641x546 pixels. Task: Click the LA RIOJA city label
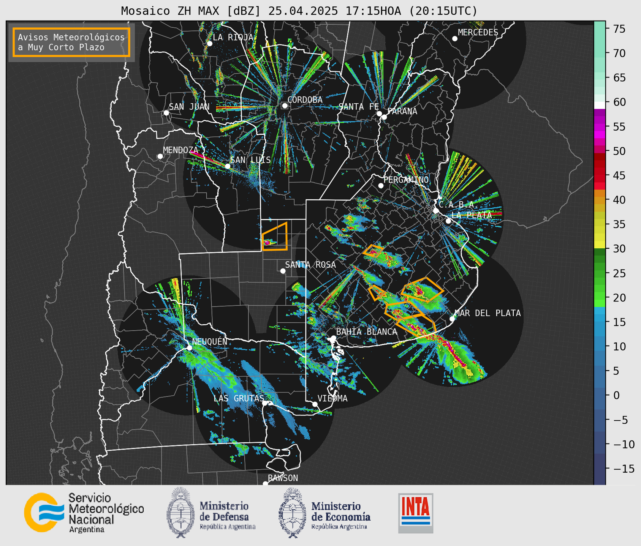pyautogui.click(x=233, y=37)
